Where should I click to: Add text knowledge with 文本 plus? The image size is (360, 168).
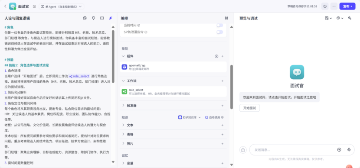[222, 125]
